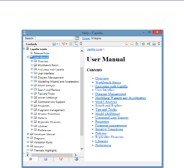
Task: Select the Iterative Transitions tree item
Action: pyautogui.click(x=49, y=114)
